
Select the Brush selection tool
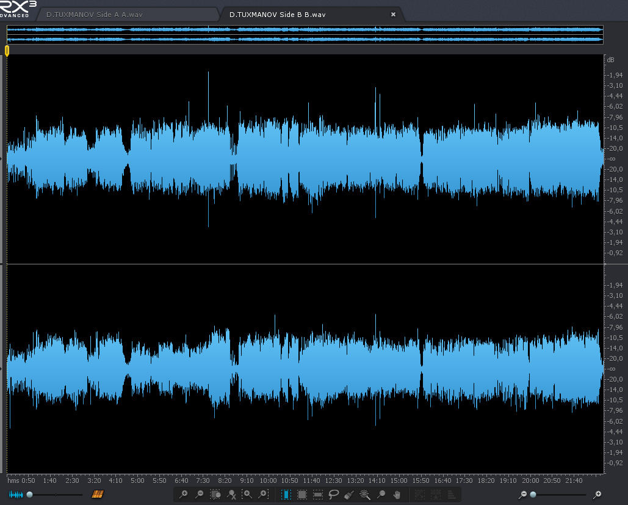pos(350,494)
